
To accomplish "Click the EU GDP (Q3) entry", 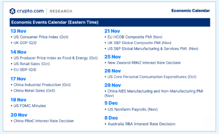I will click(x=25, y=69).
